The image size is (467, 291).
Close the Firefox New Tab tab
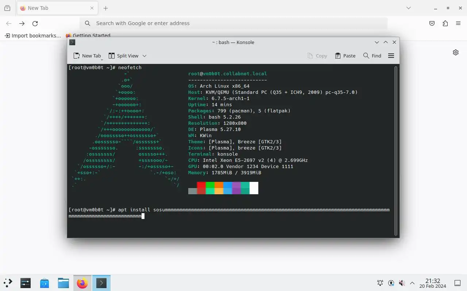pyautogui.click(x=92, y=8)
